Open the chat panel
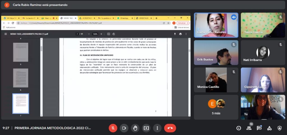Screen dimensions: 287x135 click(x=259, y=128)
